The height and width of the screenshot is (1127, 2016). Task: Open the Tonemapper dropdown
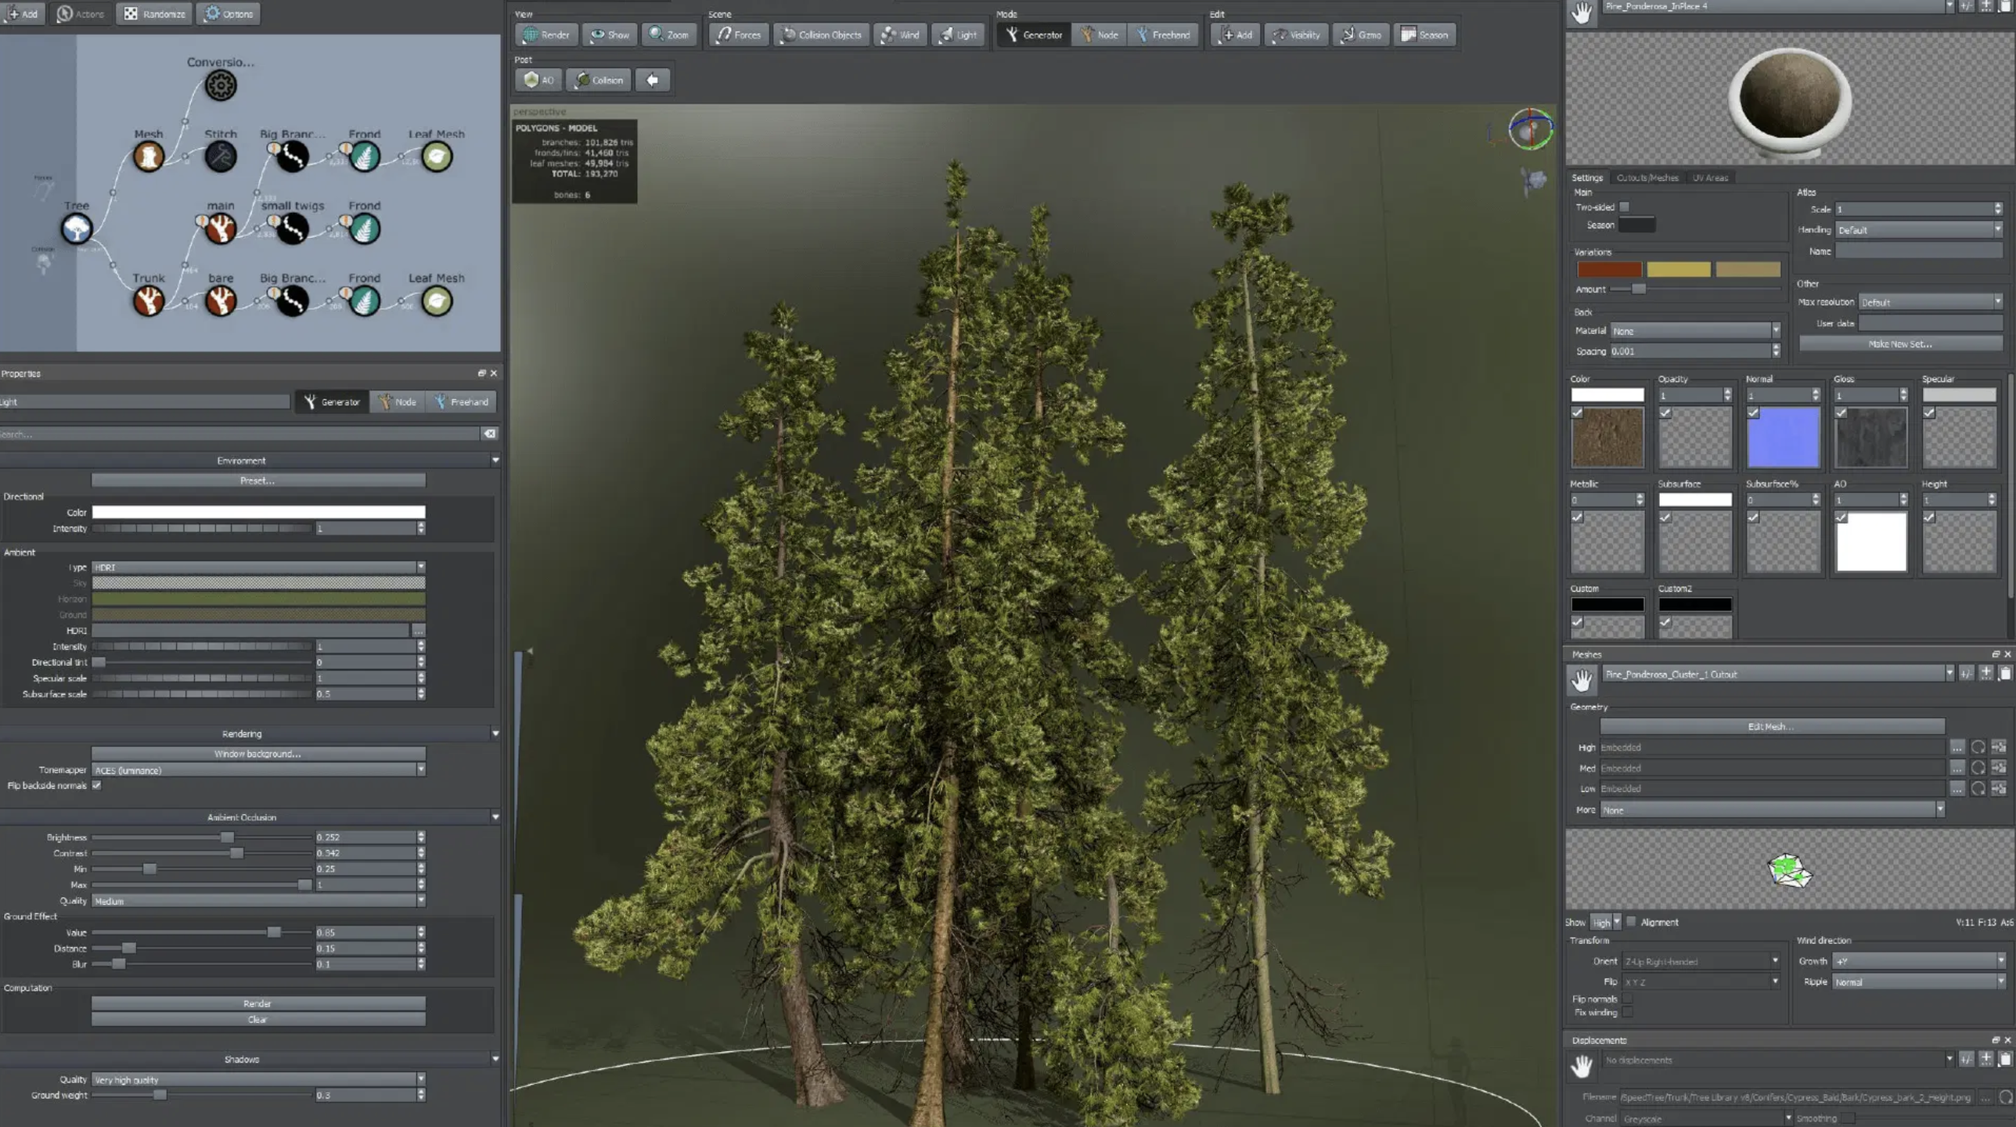pyautogui.click(x=258, y=770)
